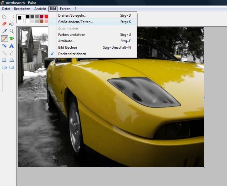The width and height of the screenshot is (227, 186).
Task: Choose 'Drehen/Spiegeln...' from the Bild menu
Action: 72,15
